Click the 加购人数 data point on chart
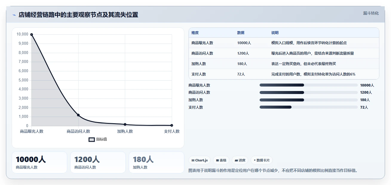The height and width of the screenshot is (185, 391). coord(125,124)
